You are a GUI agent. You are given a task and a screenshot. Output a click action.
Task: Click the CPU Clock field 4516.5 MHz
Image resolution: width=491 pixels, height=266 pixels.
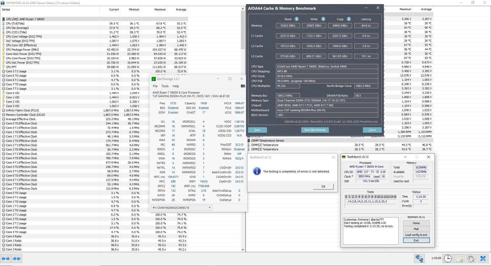click(x=327, y=76)
